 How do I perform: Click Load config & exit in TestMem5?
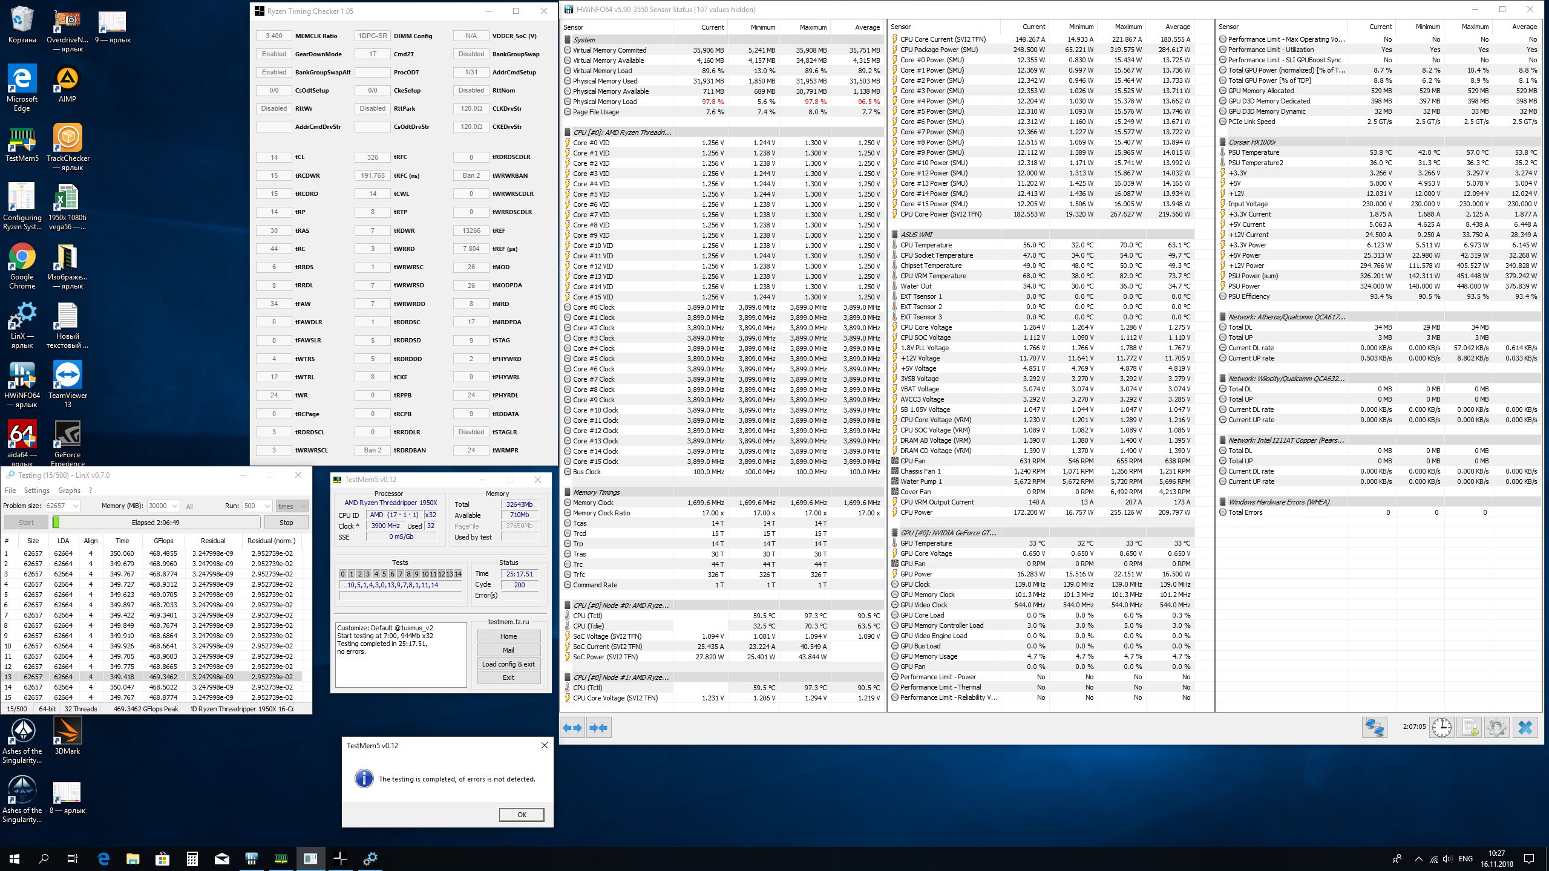click(508, 664)
